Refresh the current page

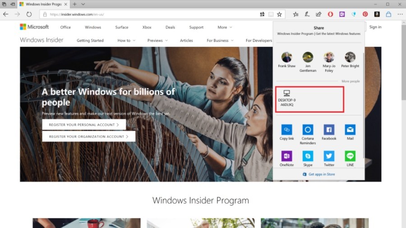point(29,14)
